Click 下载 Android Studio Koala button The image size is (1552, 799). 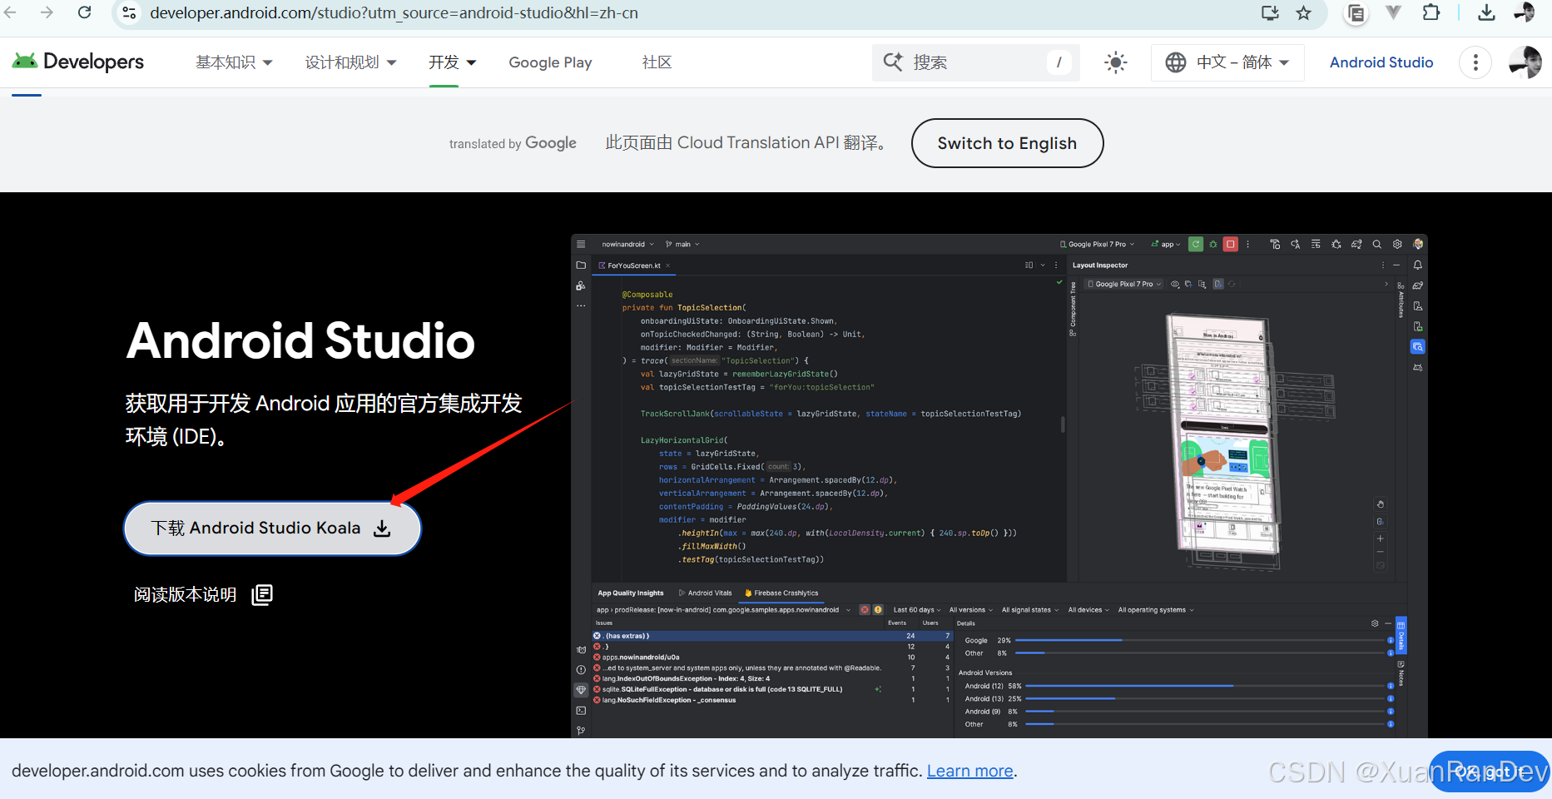pyautogui.click(x=272, y=528)
